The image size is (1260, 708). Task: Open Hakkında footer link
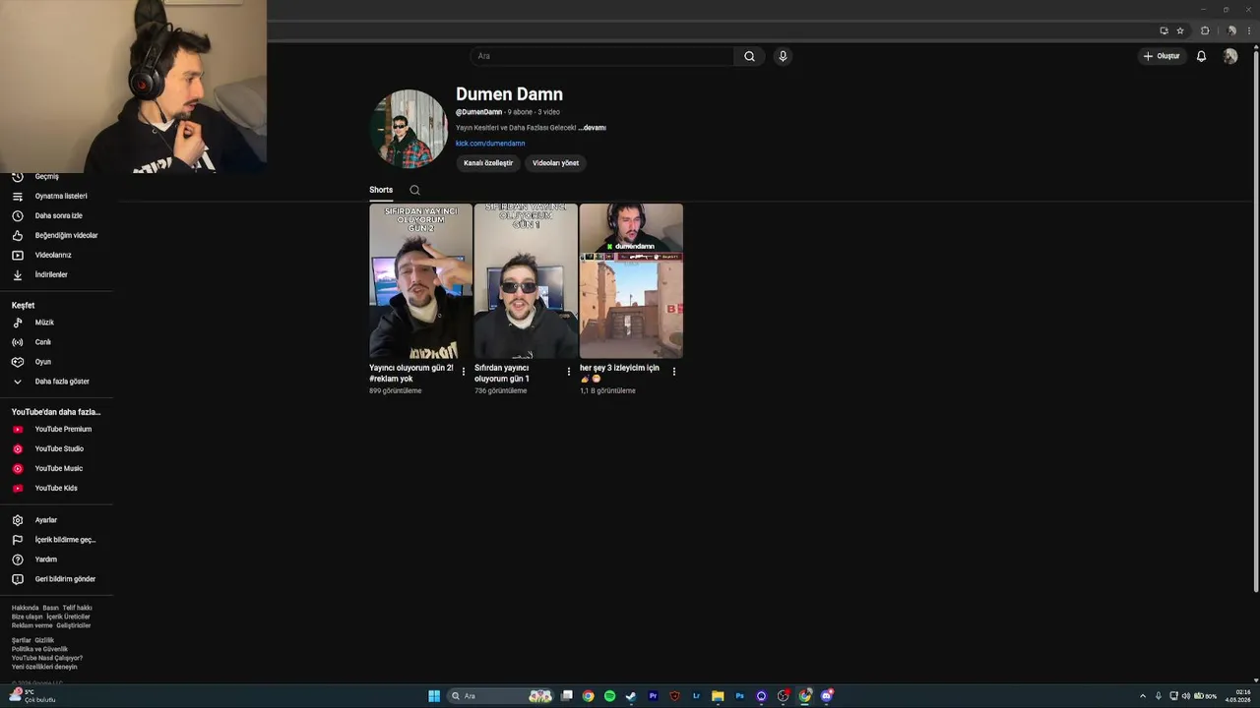tap(26, 608)
